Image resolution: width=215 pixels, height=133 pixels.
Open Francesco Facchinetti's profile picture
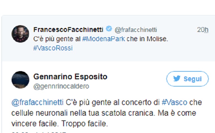[x=20, y=34]
